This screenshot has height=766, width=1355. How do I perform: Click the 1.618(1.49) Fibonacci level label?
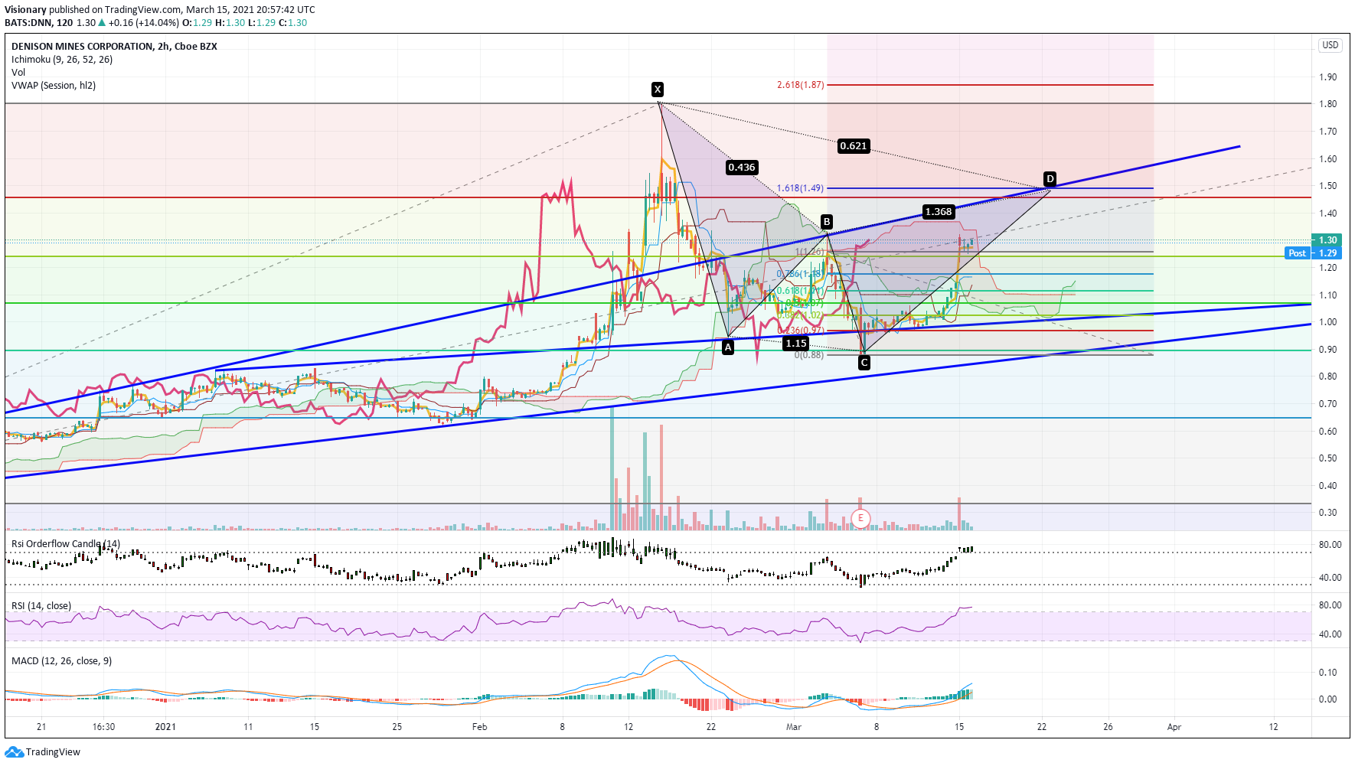click(801, 188)
